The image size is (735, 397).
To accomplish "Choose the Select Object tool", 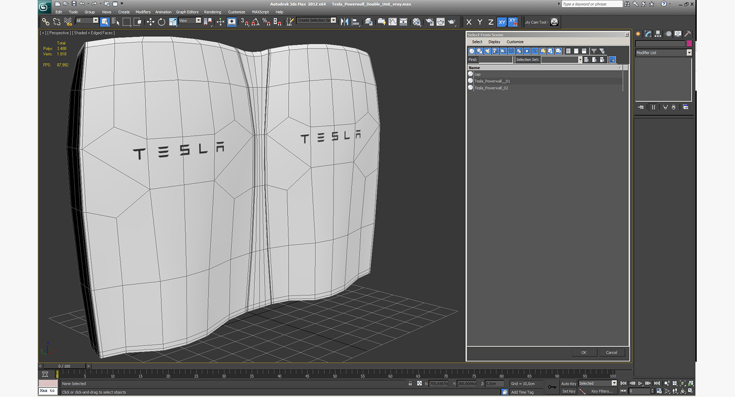I will pos(105,22).
